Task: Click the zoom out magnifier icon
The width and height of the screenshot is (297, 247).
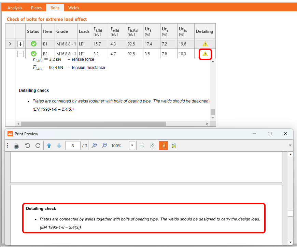Action: [x=104, y=146]
